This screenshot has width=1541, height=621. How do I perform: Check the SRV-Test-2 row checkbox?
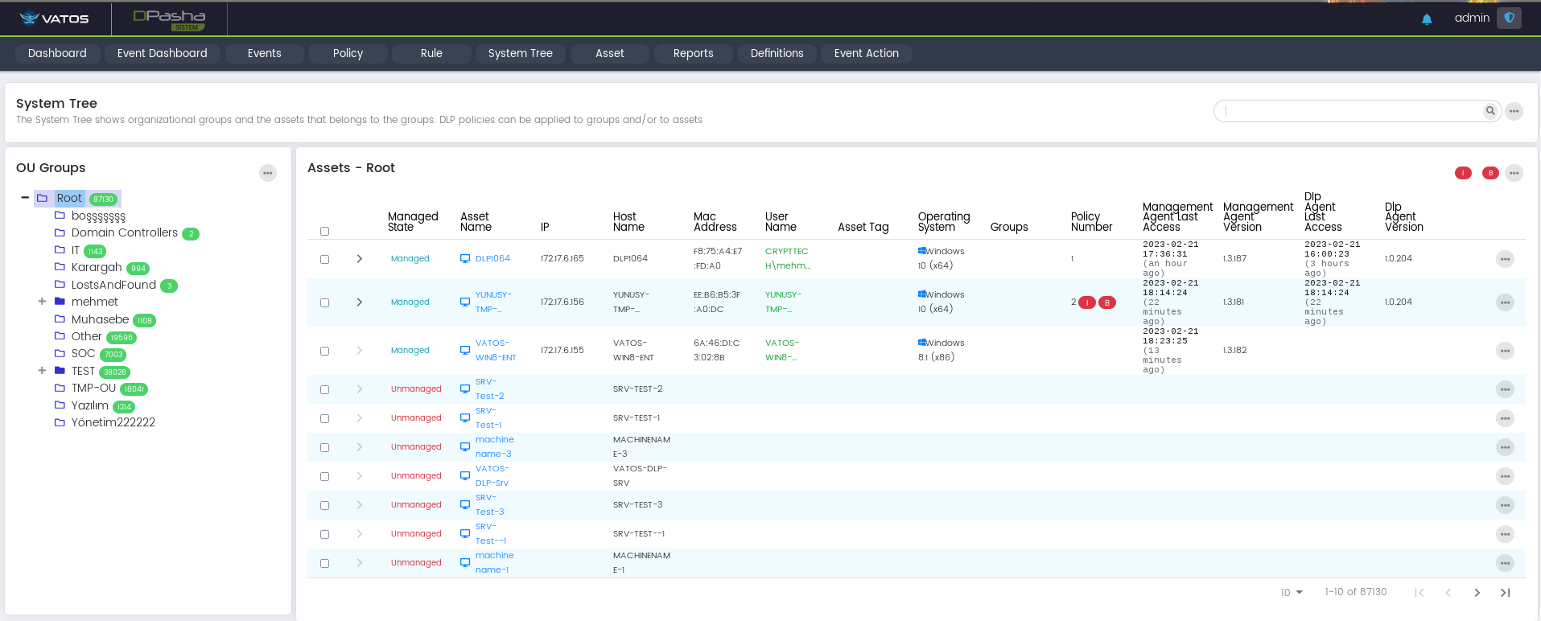coord(325,389)
